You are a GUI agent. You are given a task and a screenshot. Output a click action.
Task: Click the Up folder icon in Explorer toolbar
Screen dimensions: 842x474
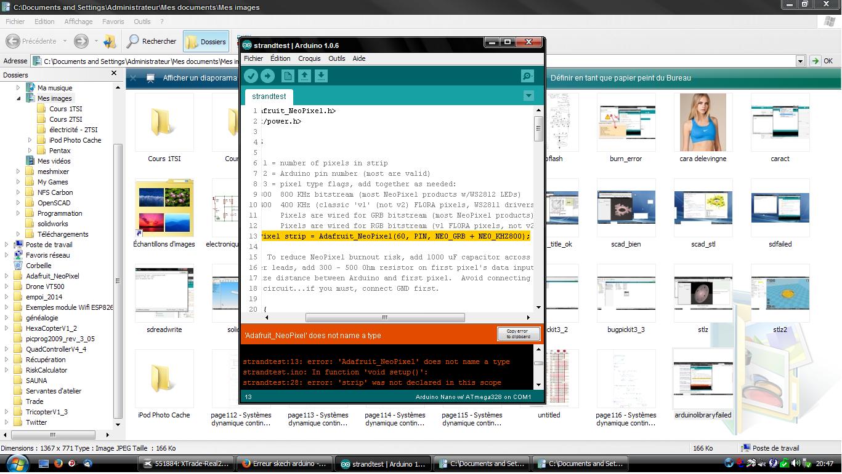[x=110, y=41]
